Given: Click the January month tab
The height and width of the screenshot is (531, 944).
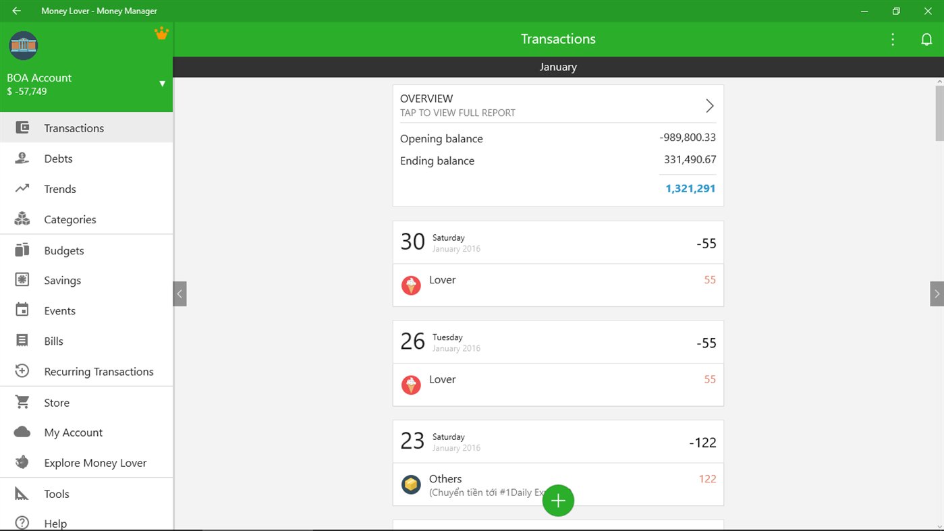Looking at the screenshot, I should (558, 67).
